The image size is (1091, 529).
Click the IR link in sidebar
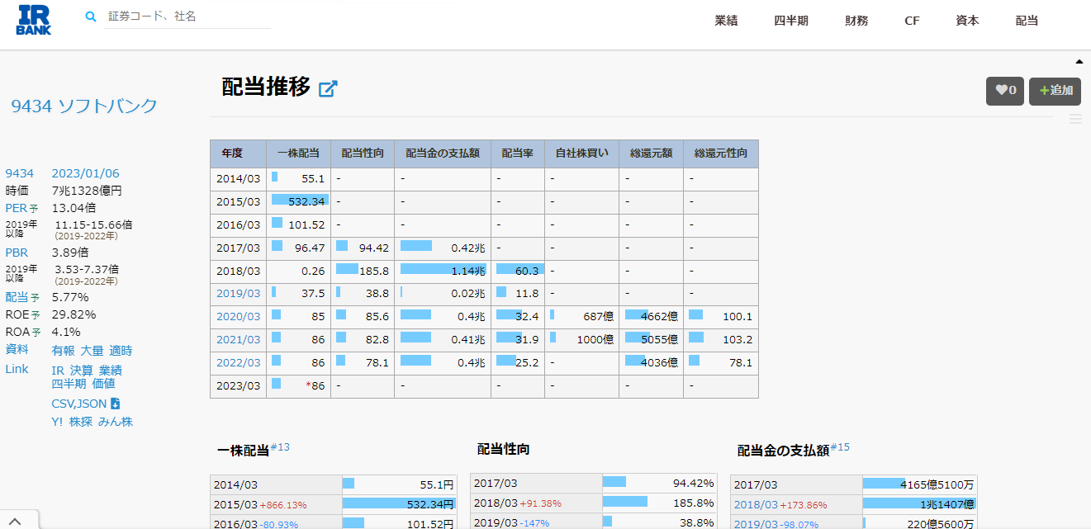[x=58, y=371]
